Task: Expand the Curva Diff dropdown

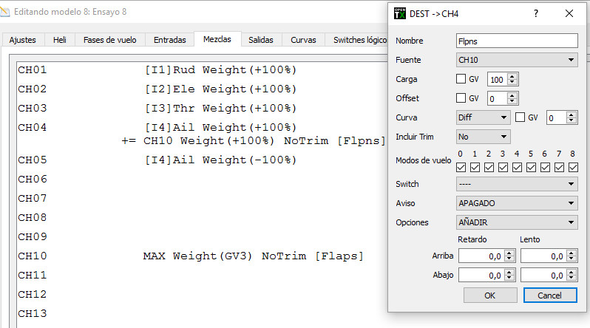Action: 483,117
